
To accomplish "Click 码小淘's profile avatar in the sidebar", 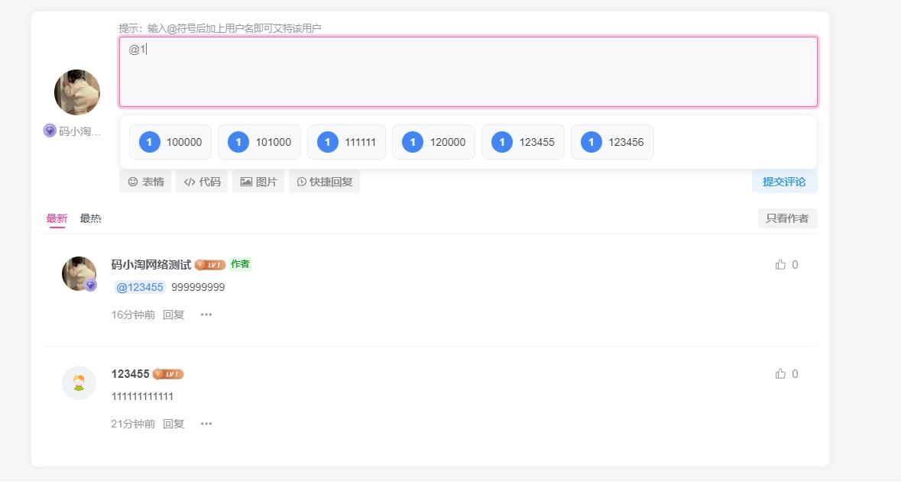I will 76,92.
